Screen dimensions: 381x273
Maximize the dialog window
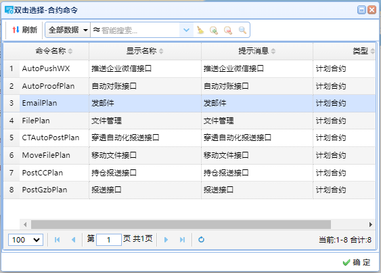[x=361, y=9]
